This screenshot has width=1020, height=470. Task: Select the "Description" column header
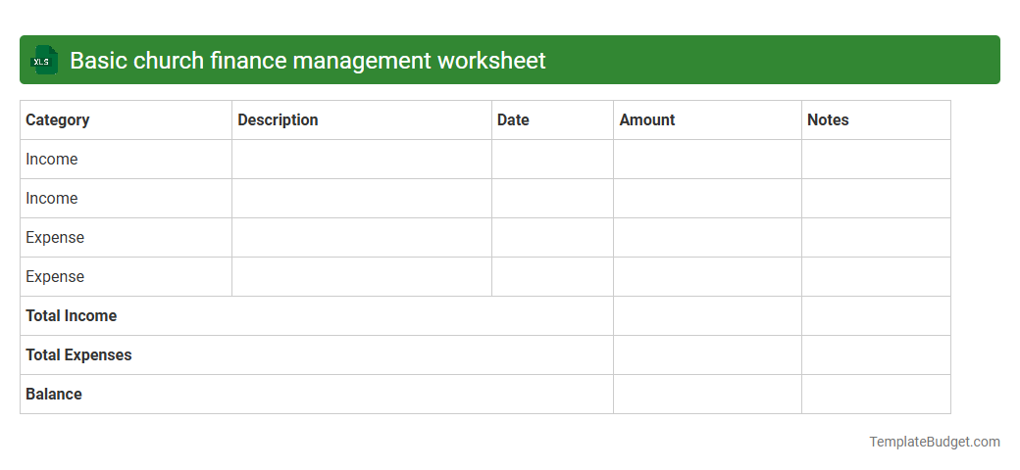click(x=362, y=120)
